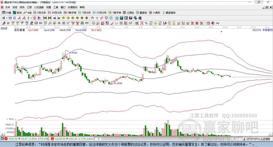Click the yellow diamond left-arrow icon
Image resolution: width=273 pixels, height=147 pixels.
point(63,18)
